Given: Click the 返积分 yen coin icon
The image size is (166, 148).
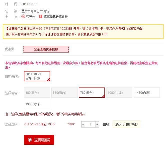Looking at the screenshot, I should (x=23, y=16).
